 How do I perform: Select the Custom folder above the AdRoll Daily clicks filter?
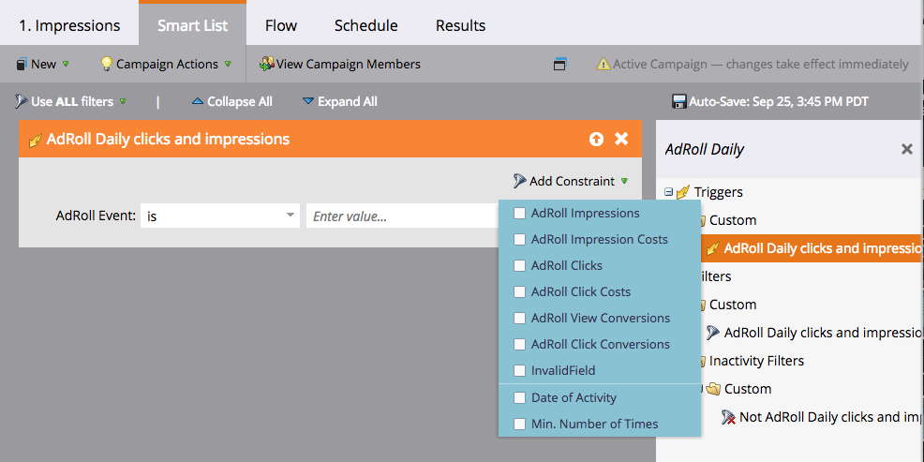[733, 305]
